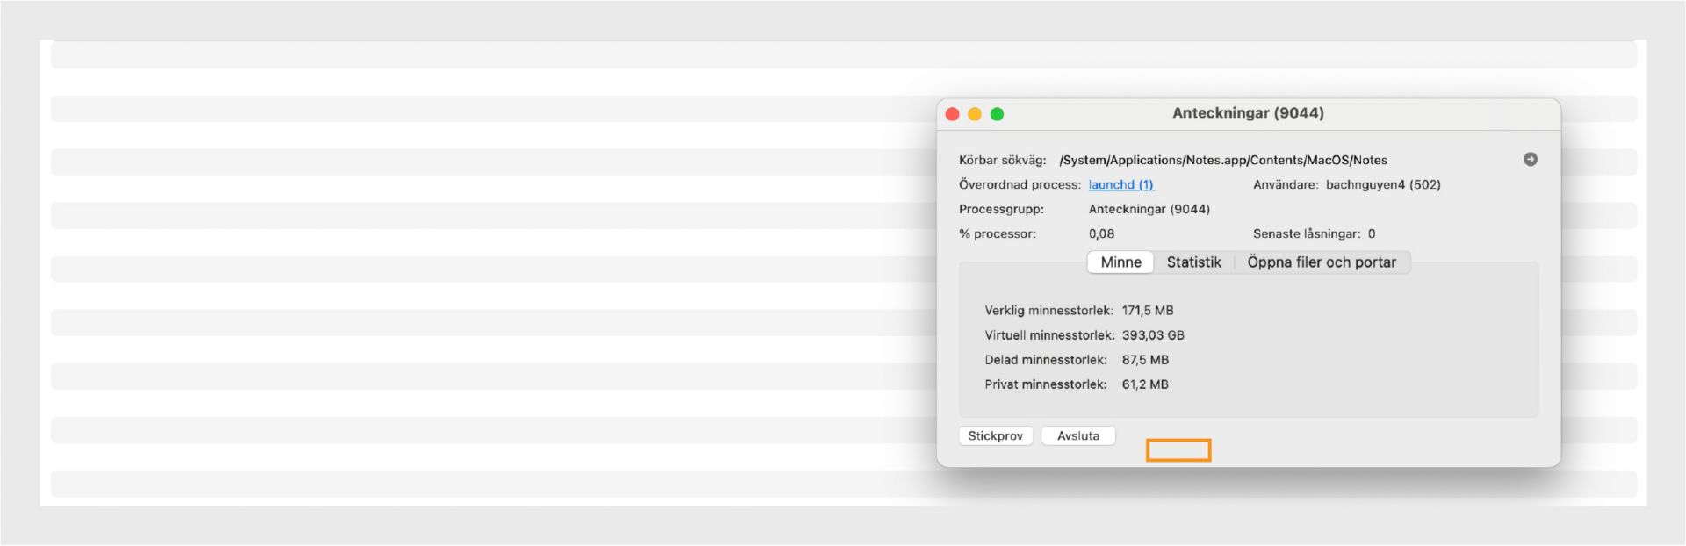The image size is (1686, 546).
Task: Click the user value bachnguyen4 (502)
Action: click(1383, 184)
